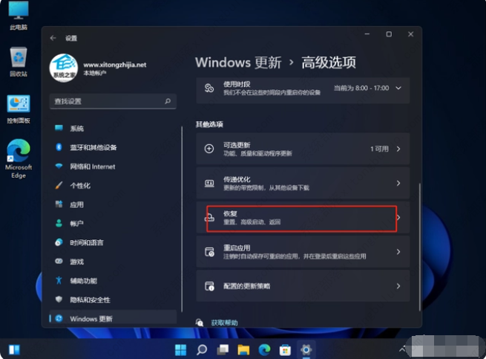This screenshot has width=486, height=359.
Task: Click the Windows Start button on taskbar
Action: [180, 349]
